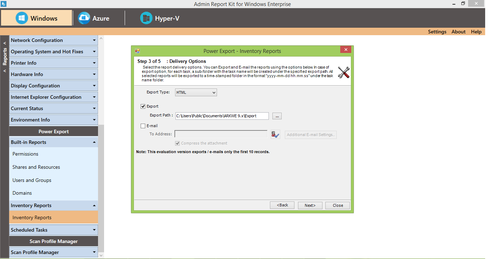Click the Windows logo icon
488x259 pixels.
point(22,18)
